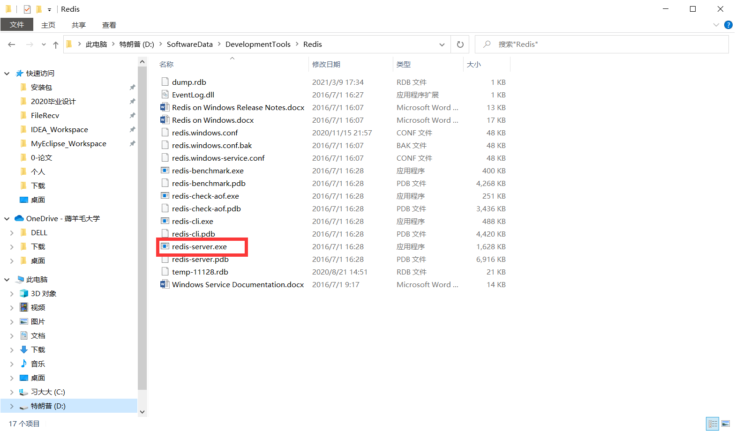Image resolution: width=735 pixels, height=431 pixels.
Task: Open MyEclipse_Workspace in quick access
Action: 68,144
